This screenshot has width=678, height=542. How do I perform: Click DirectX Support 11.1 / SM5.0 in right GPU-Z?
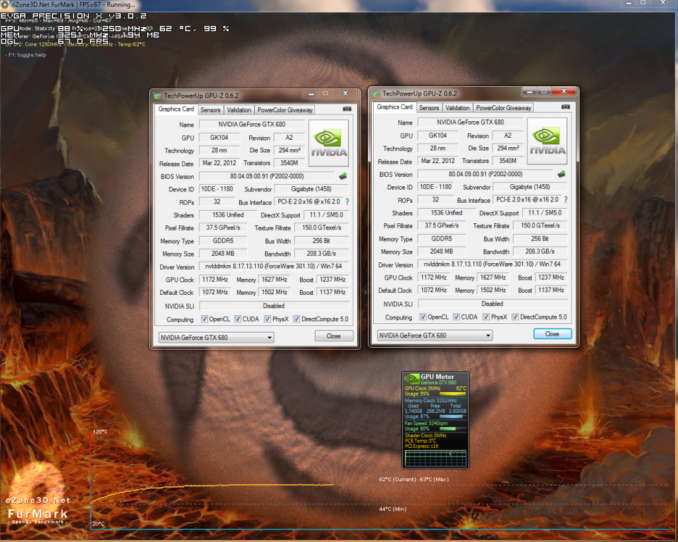(545, 213)
